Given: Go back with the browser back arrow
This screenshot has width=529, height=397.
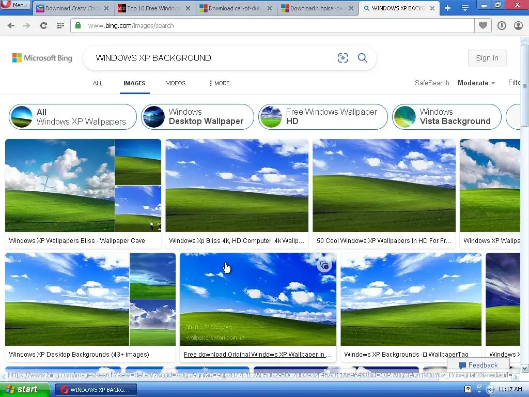Looking at the screenshot, I should point(11,26).
